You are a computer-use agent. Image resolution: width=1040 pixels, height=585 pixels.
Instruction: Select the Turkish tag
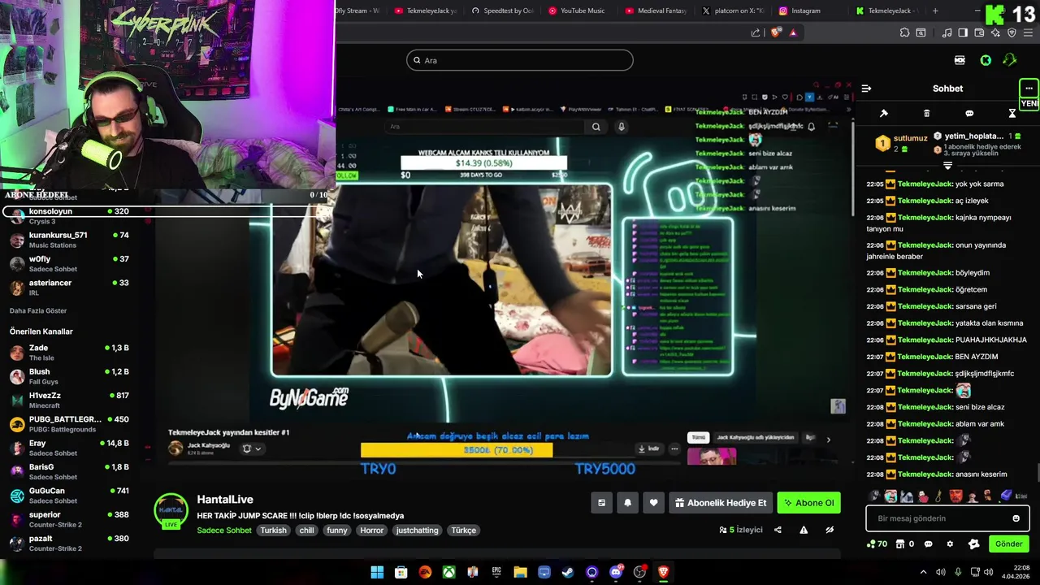(274, 531)
